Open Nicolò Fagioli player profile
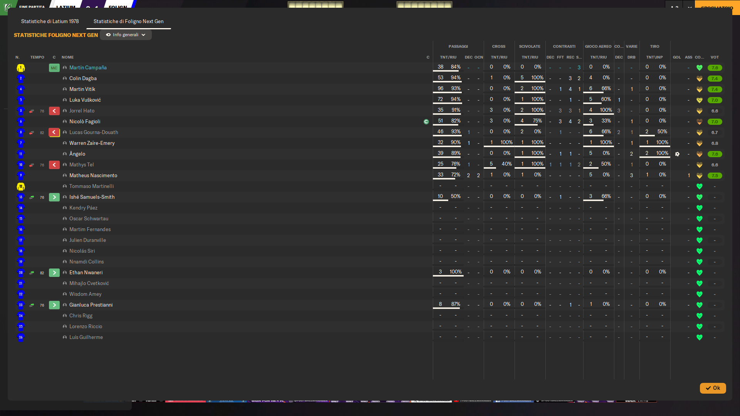Image resolution: width=740 pixels, height=416 pixels. (x=85, y=122)
